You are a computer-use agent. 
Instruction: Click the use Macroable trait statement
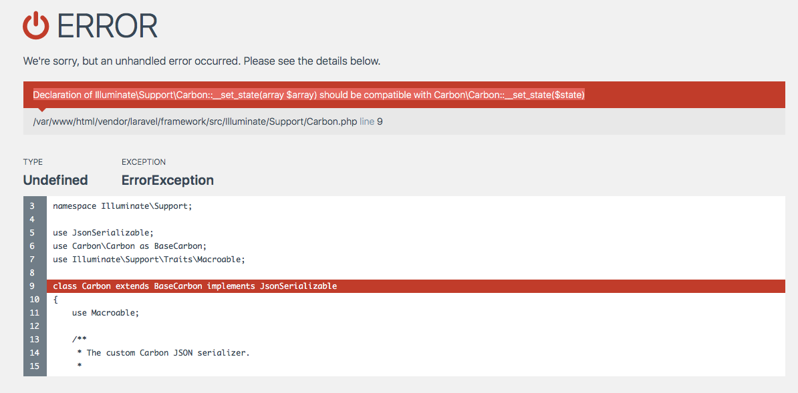click(x=107, y=312)
